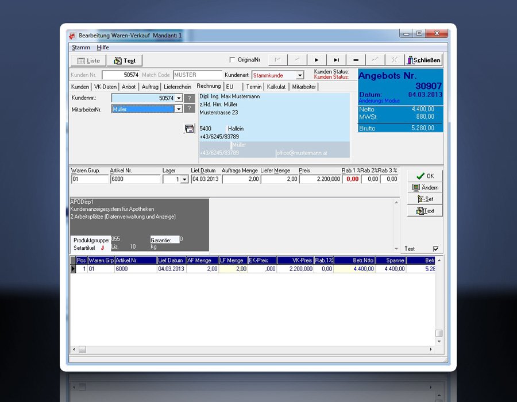Switch to the Mitarbeiter tab
The width and height of the screenshot is (517, 402).
tap(304, 87)
